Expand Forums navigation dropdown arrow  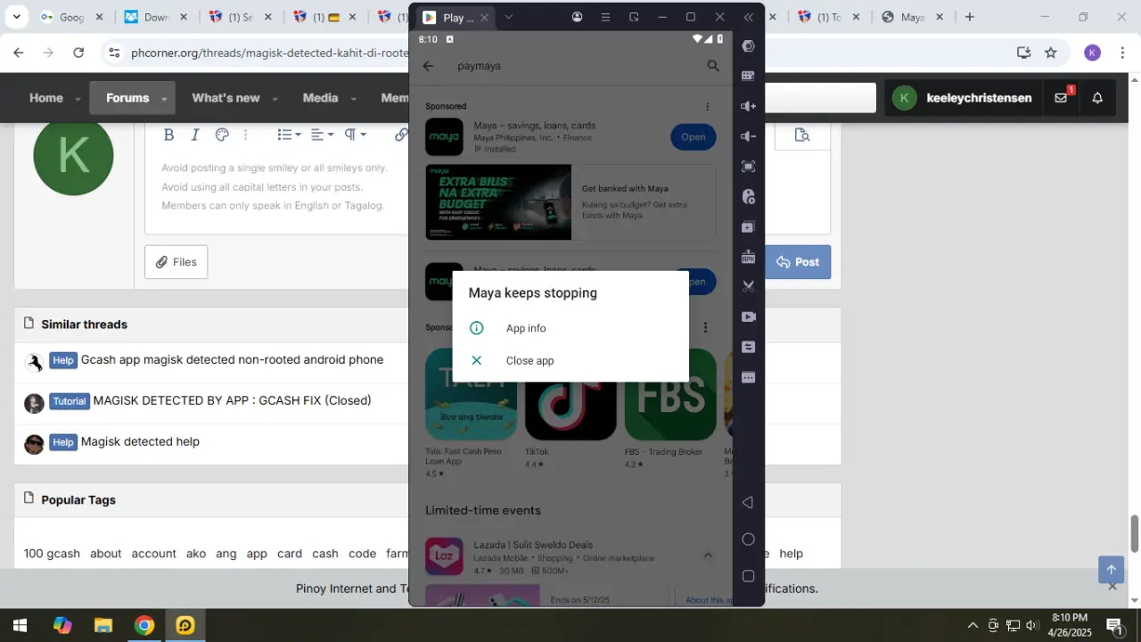164,99
